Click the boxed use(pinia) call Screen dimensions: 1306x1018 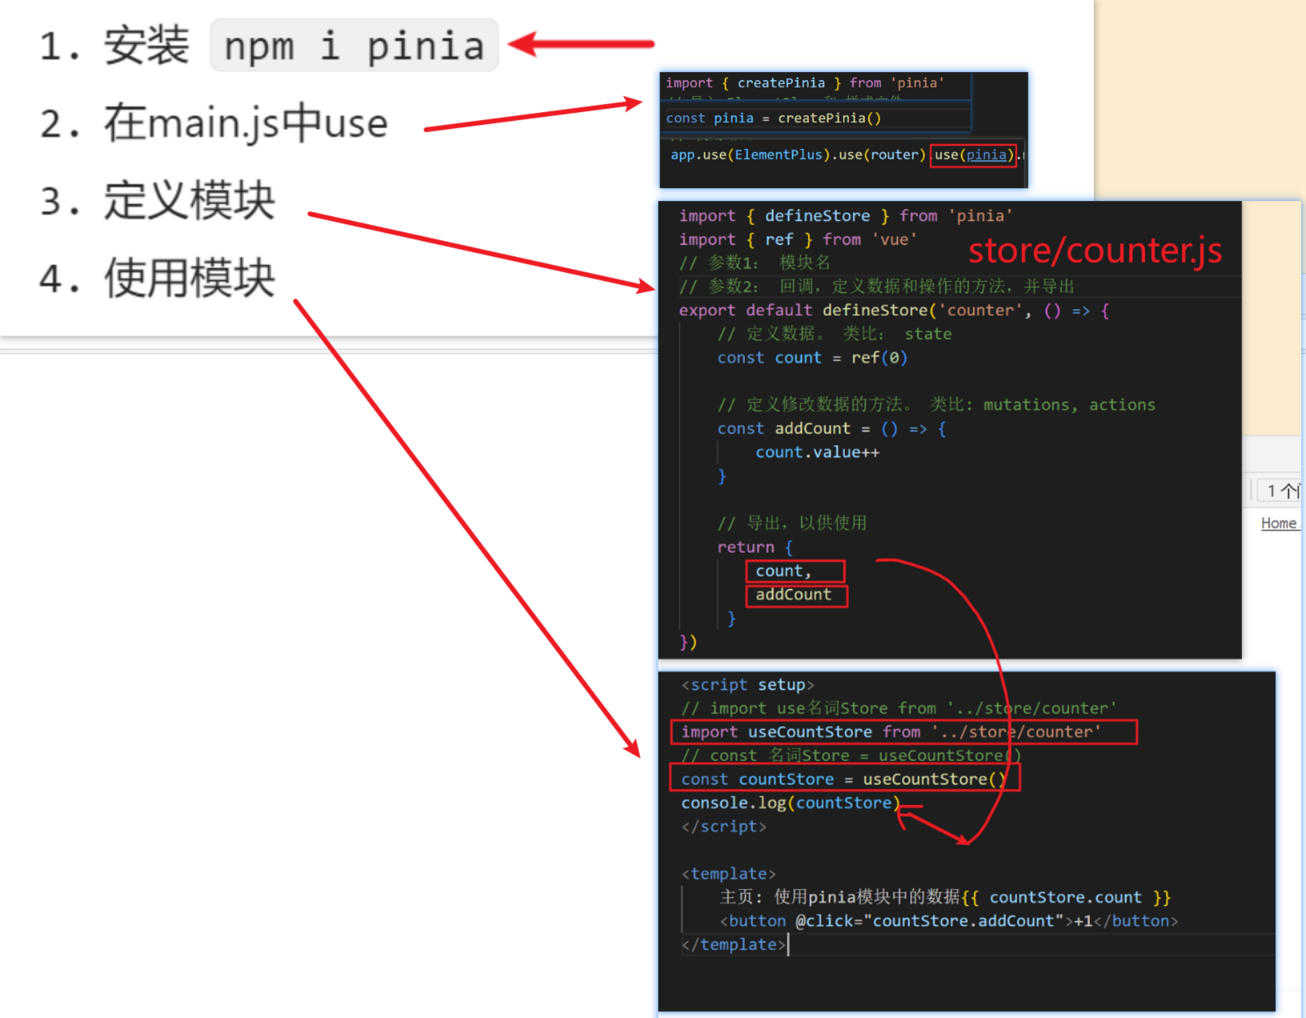pyautogui.click(x=972, y=155)
